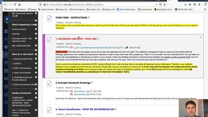Go forward with the browser forward arrow
Viewport: 208px width, 117px height.
click(10, 5)
